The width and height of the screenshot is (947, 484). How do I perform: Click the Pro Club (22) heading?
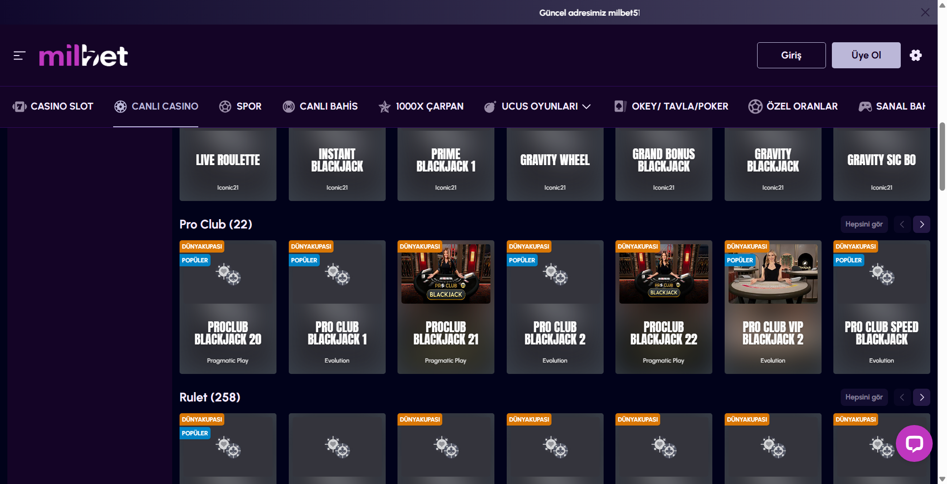coord(215,224)
